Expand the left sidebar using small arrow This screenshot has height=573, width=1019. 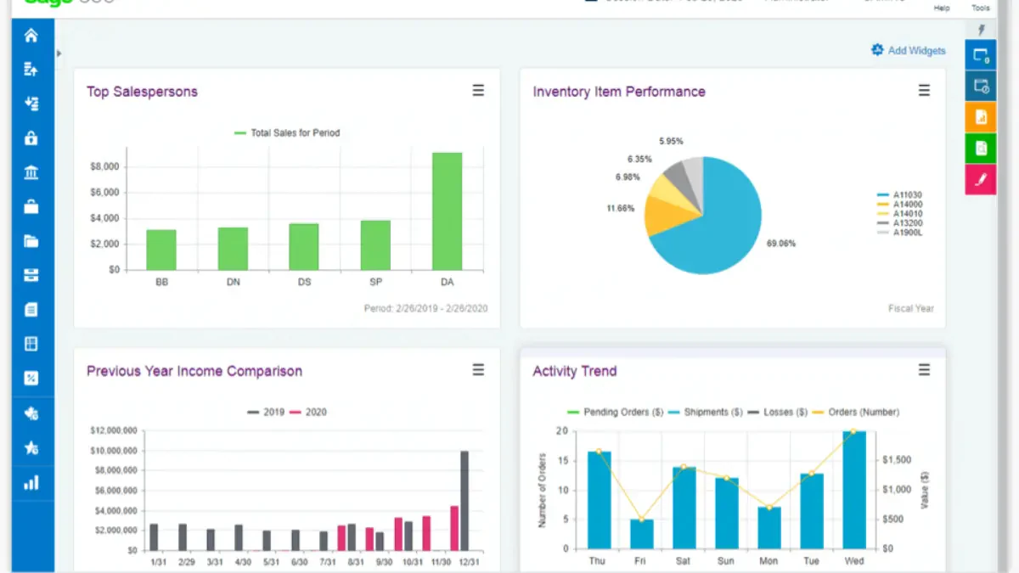(59, 53)
